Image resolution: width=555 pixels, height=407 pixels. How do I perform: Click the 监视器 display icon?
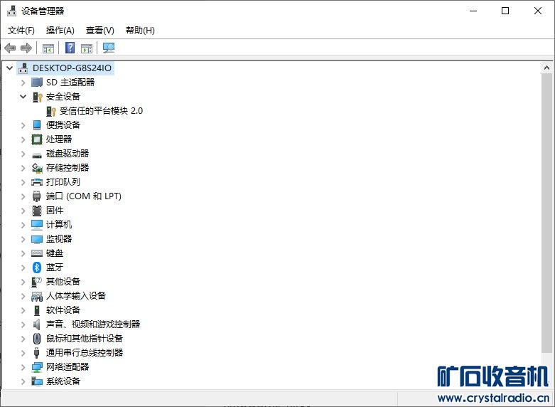click(x=37, y=239)
